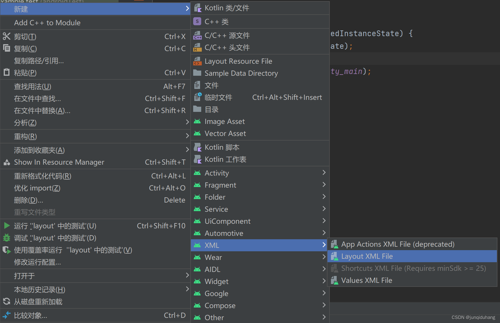Open the 添加到收藏夹(A) entry

click(x=95, y=150)
